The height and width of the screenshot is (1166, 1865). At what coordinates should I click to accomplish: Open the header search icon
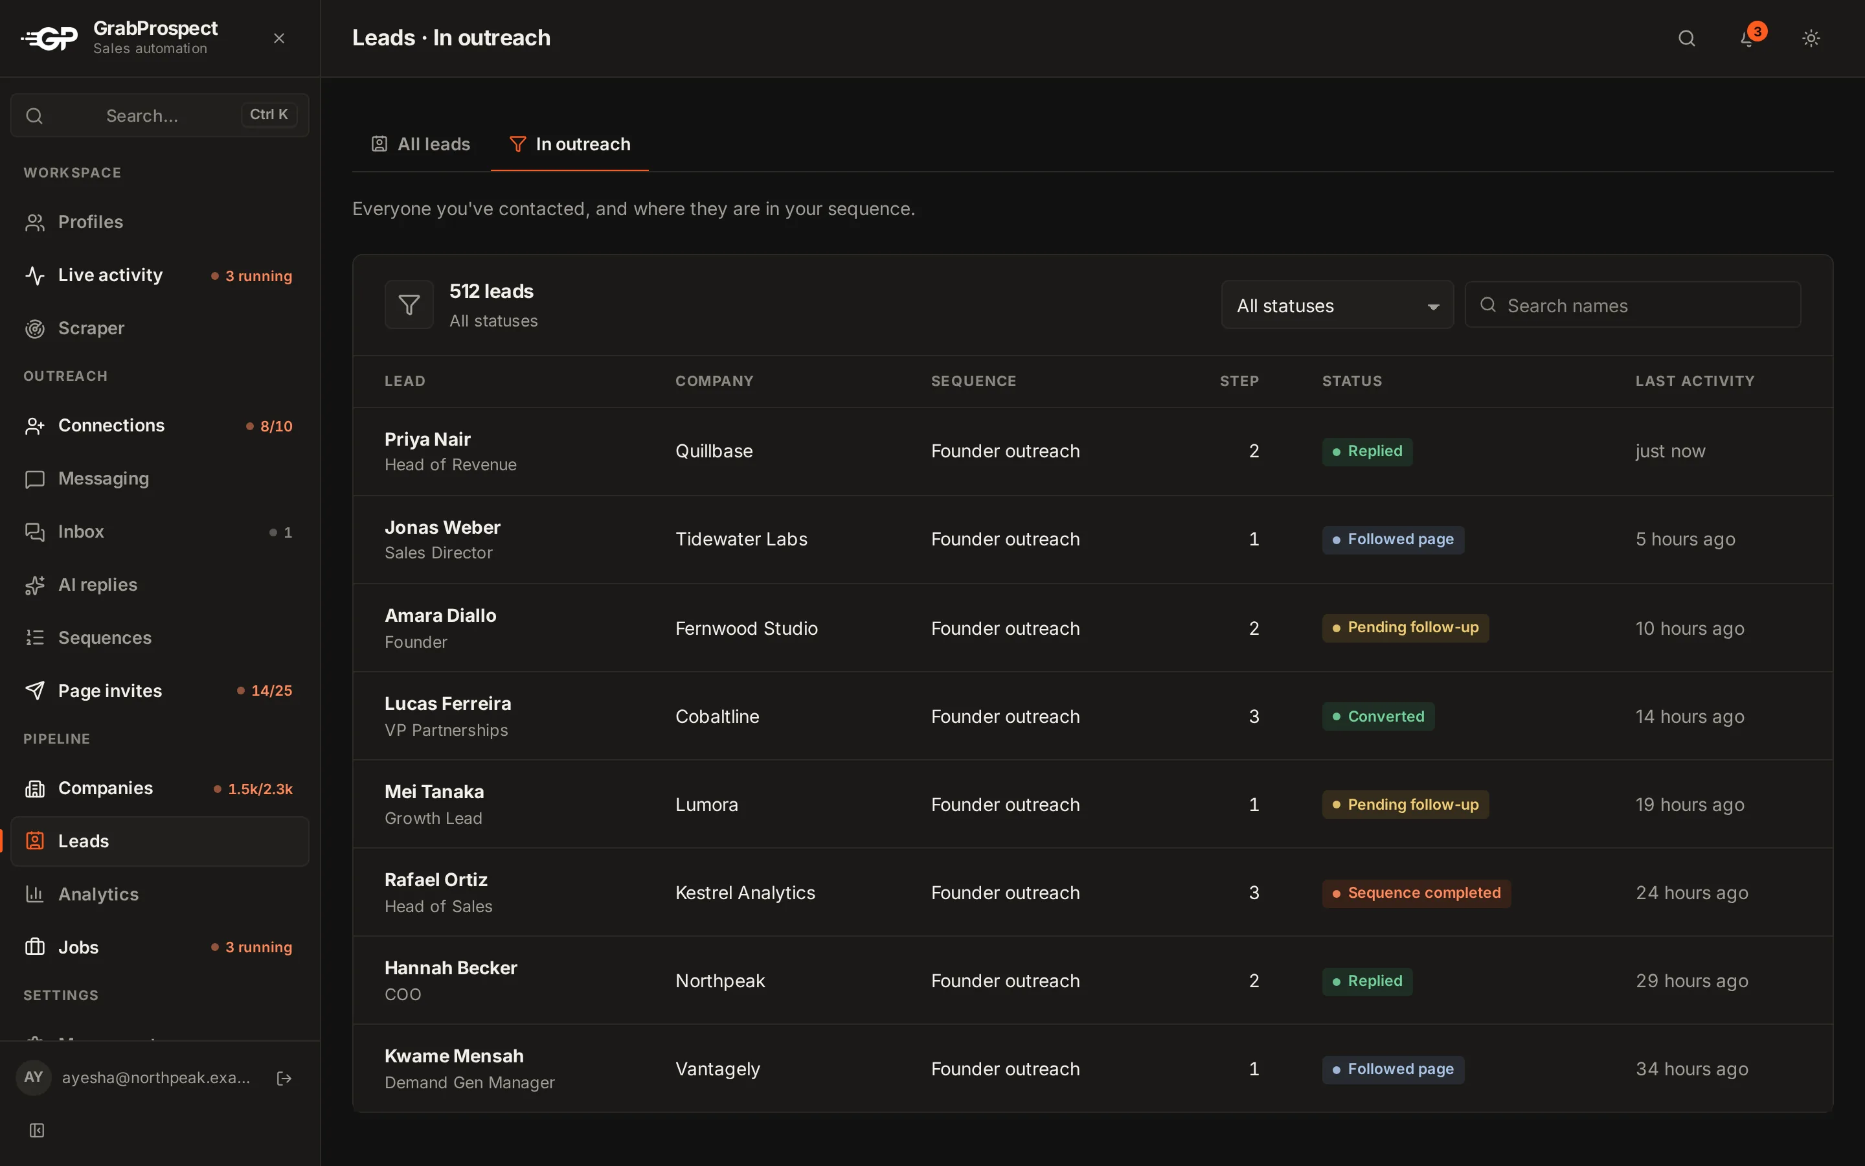coord(1686,39)
